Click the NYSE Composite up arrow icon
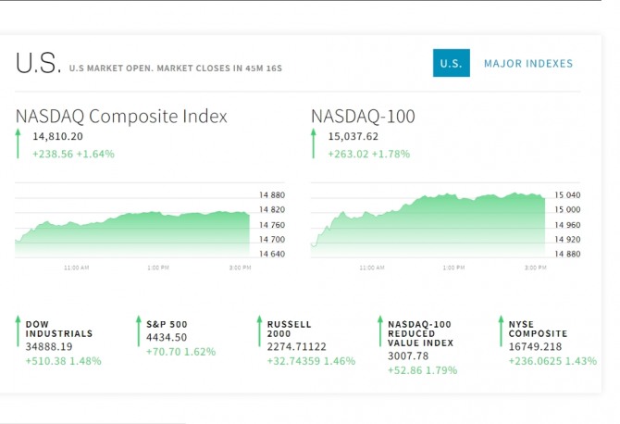Image resolution: width=620 pixels, height=424 pixels. tap(501, 331)
